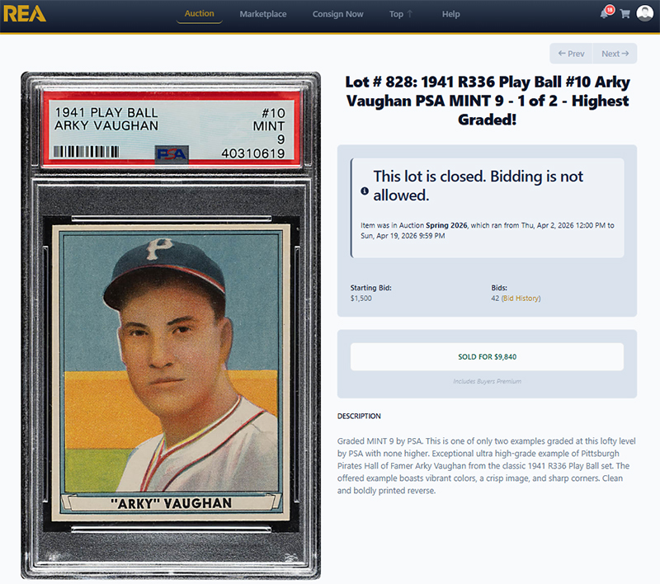
Task: Click the lot title heading
Action: (488, 101)
